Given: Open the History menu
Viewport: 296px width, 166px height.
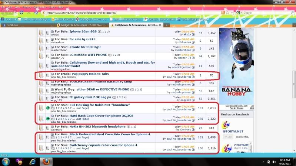Looking at the screenshot, I should [x=27, y=7].
